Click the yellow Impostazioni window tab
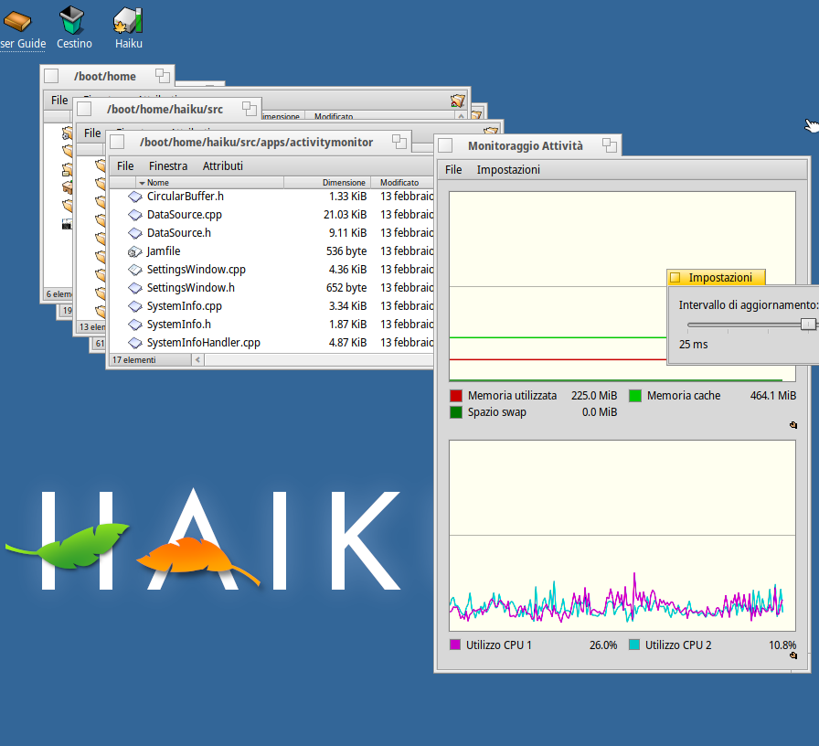Screen dimensions: 819x746 click(x=716, y=277)
